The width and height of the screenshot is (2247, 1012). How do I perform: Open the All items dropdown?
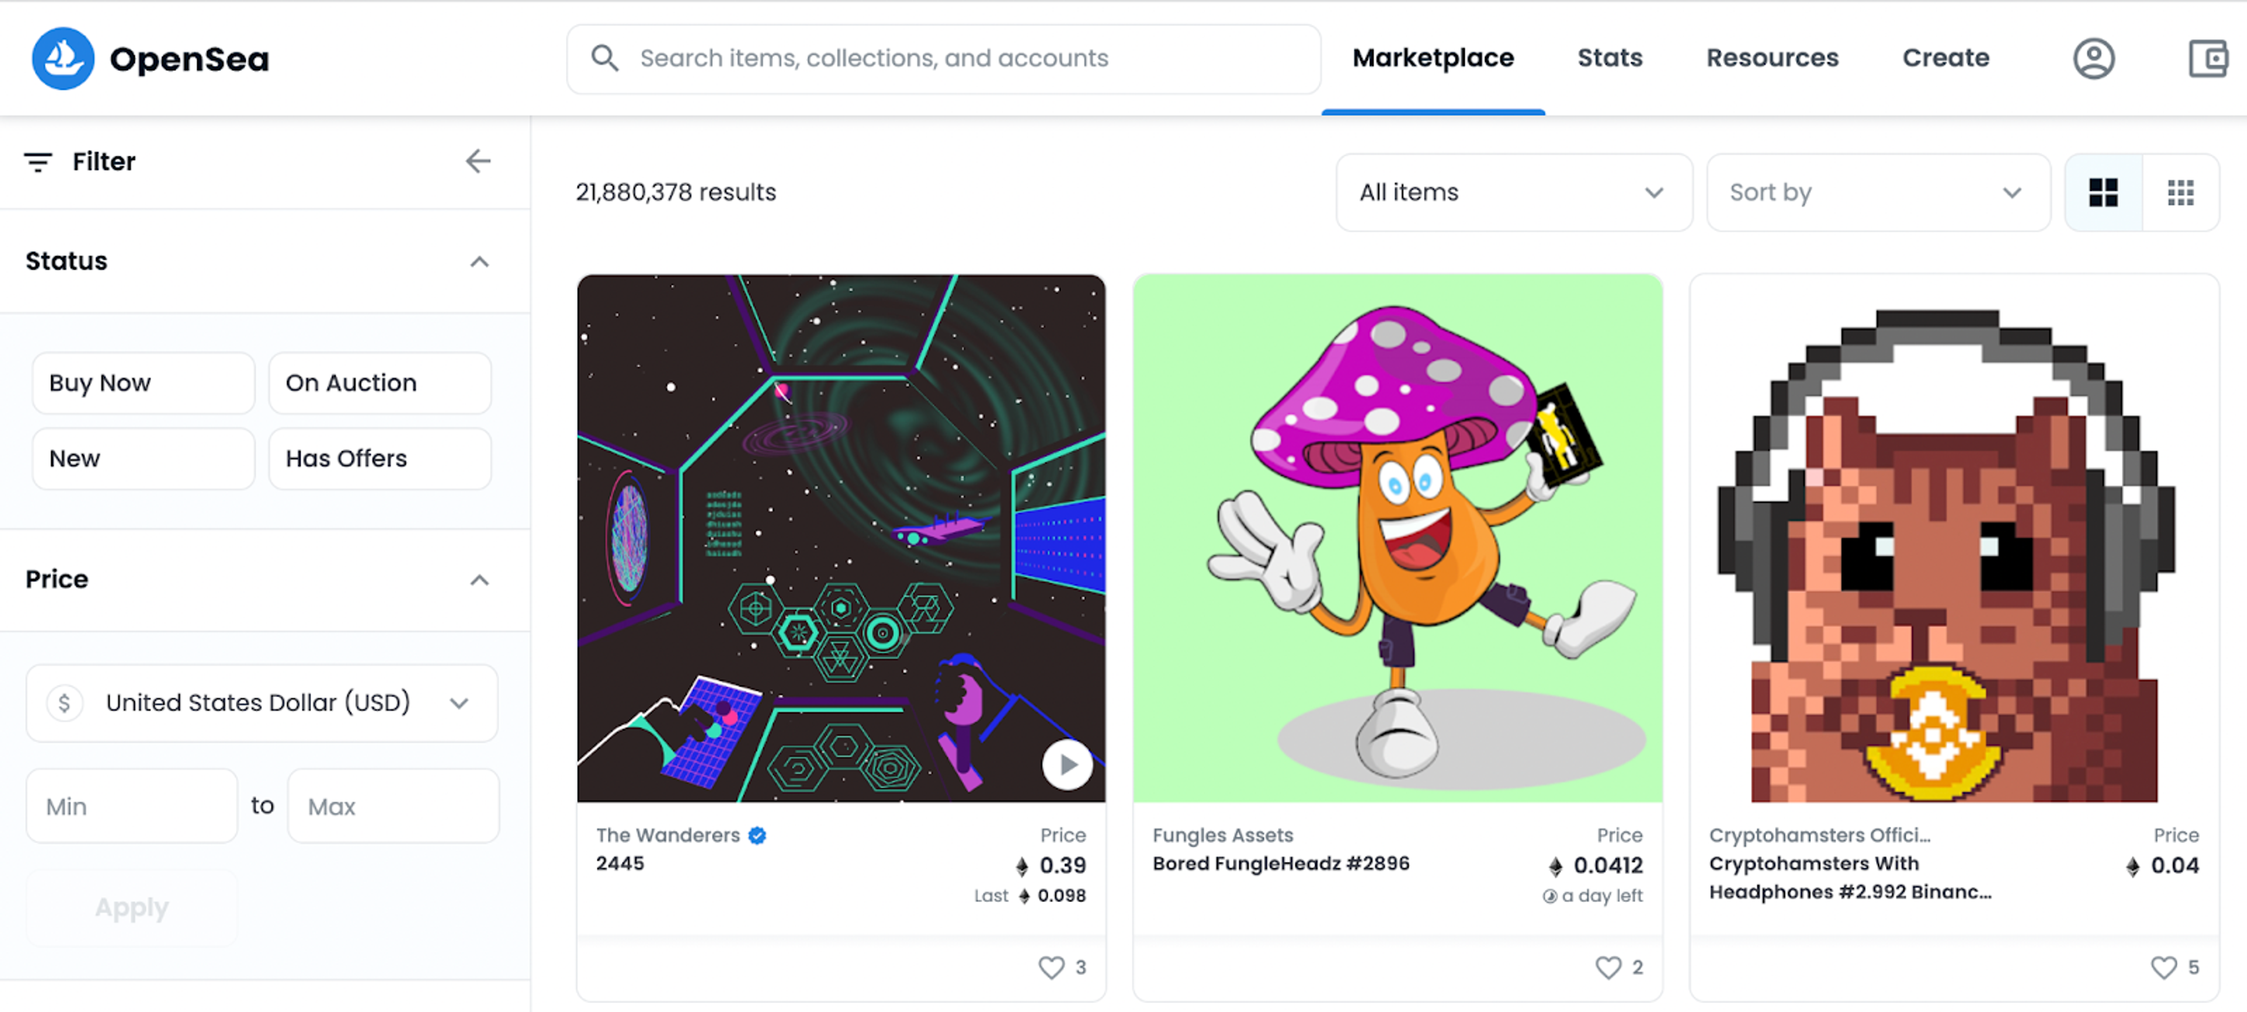(1513, 192)
